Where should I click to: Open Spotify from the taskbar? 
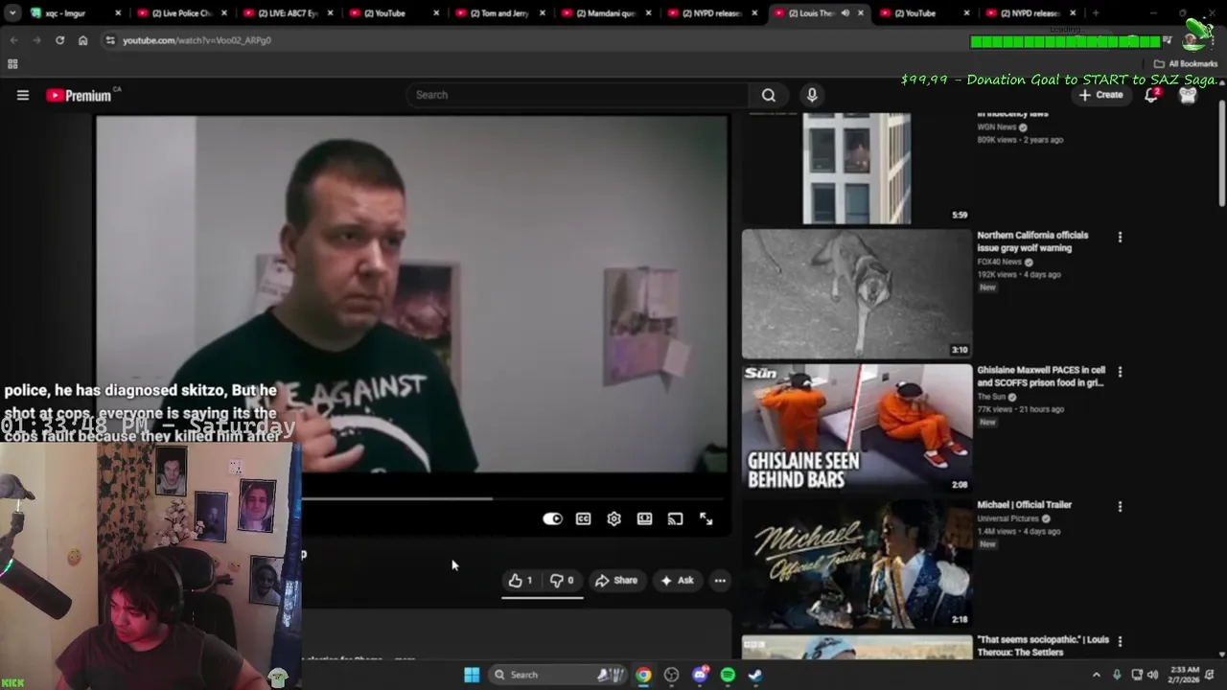point(728,675)
